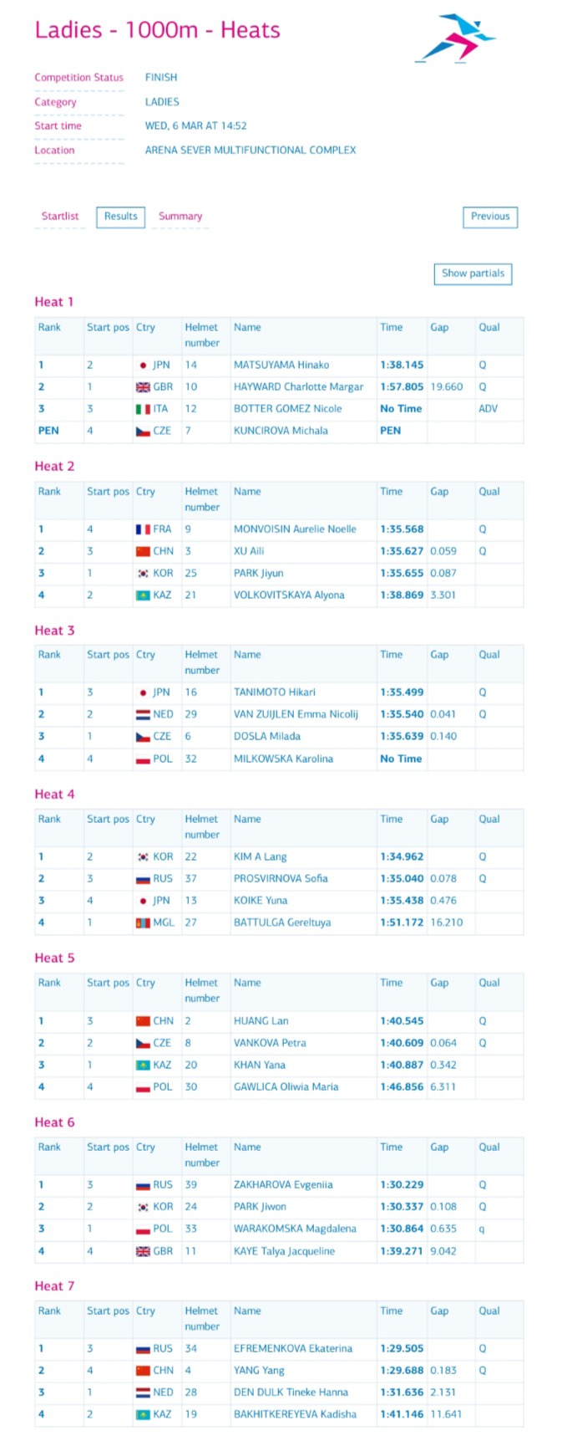Screen dimensions: 562x1441
Task: Click Japan flag beside MATSUYAMA Hinako
Action: tap(143, 365)
